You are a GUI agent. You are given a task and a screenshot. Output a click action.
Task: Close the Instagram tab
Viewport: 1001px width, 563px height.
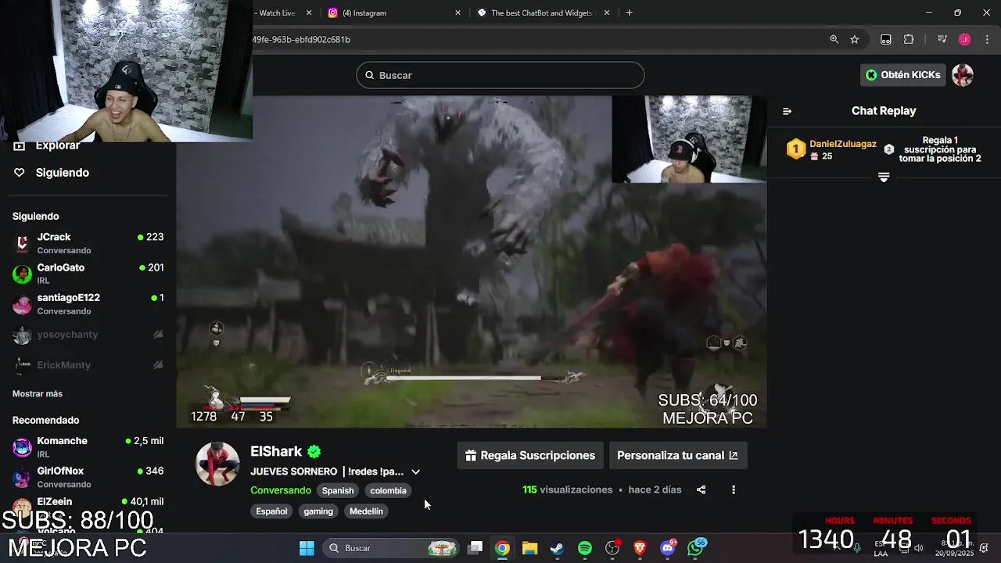pos(457,13)
